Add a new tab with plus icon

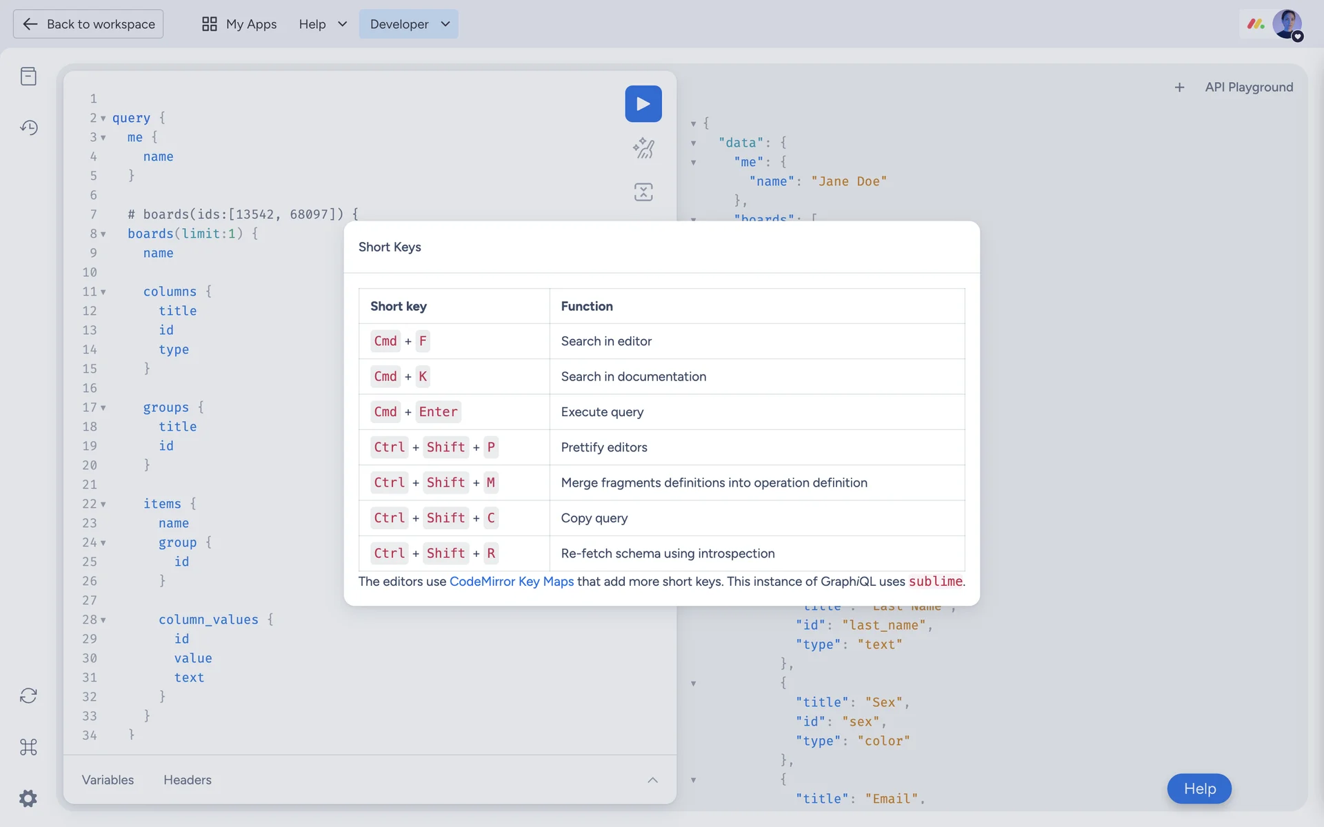point(1179,88)
